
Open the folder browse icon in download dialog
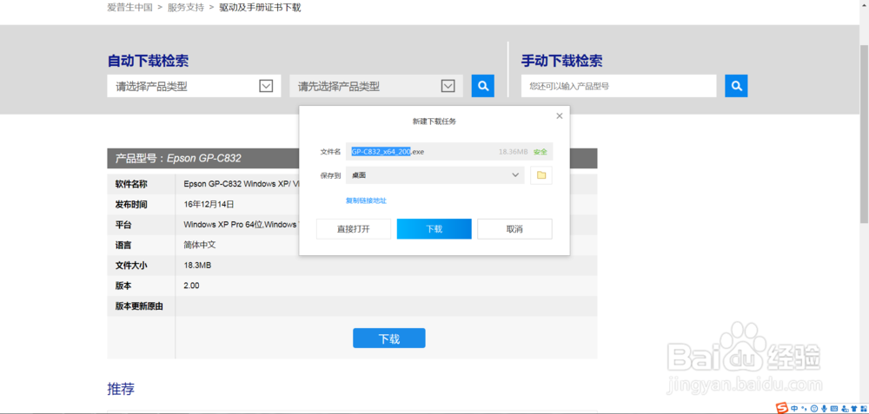tap(541, 175)
